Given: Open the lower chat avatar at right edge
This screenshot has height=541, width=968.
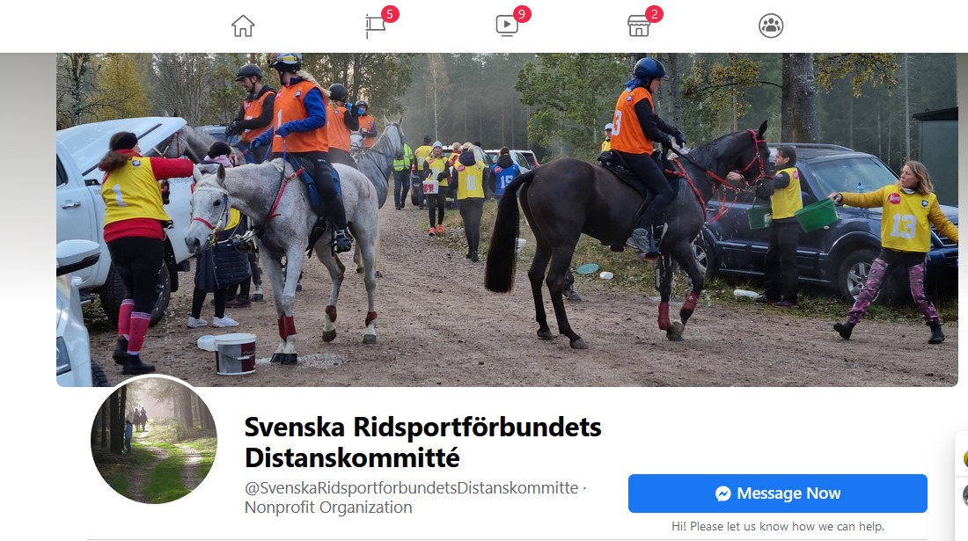Looking at the screenshot, I should pos(964,494).
